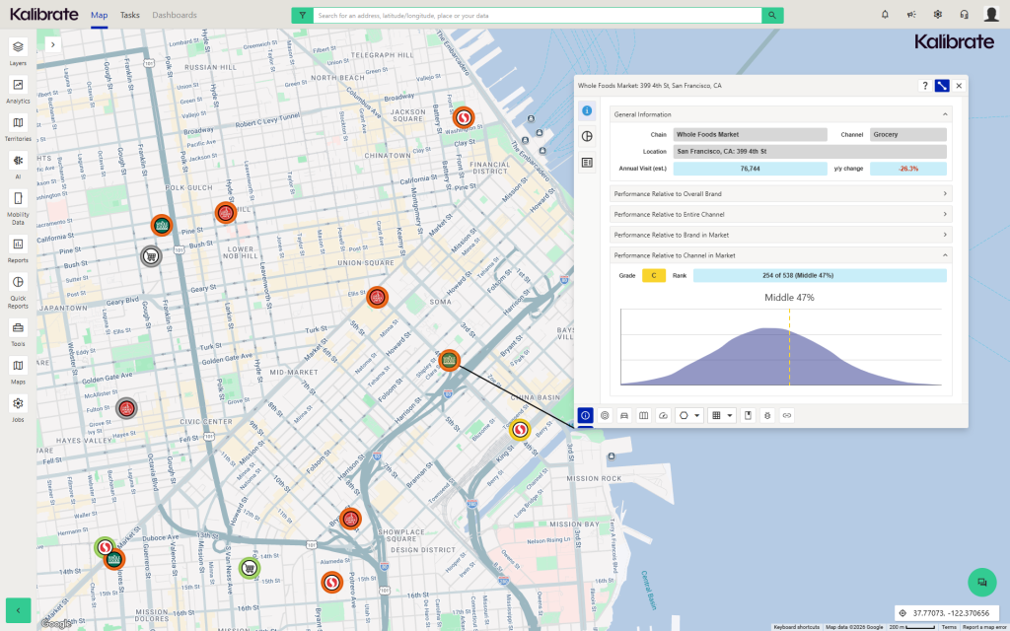
Task: Switch to the Dashboards tab
Action: pos(175,15)
